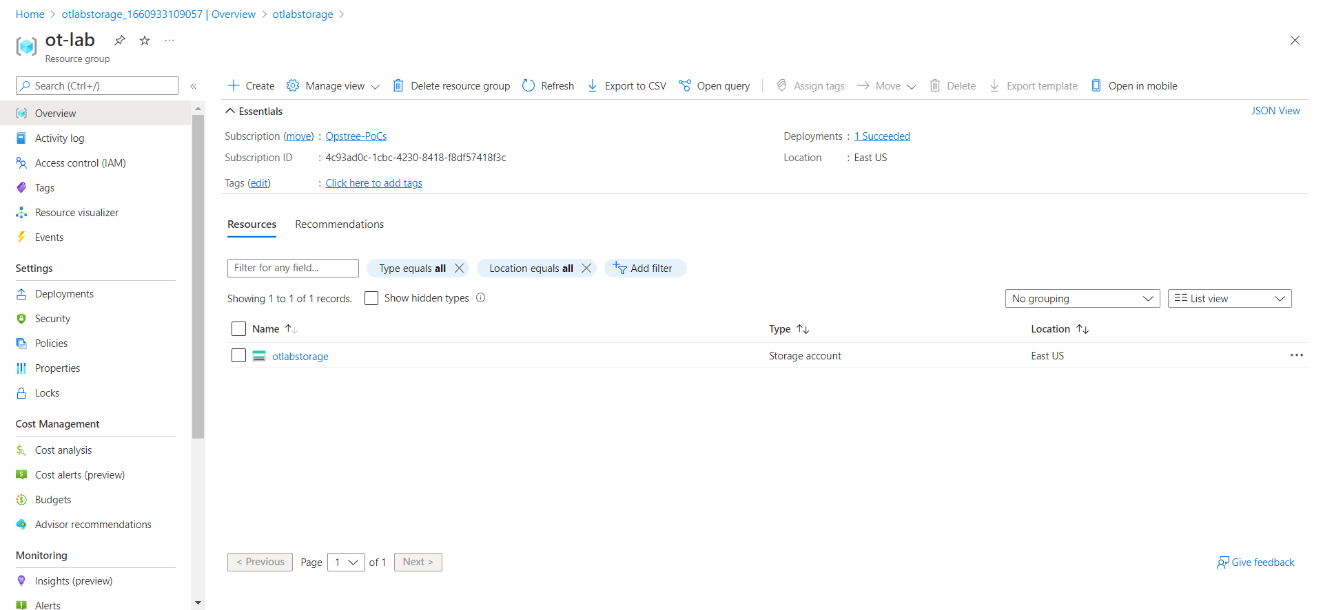Screen dimensions: 1323x610
Task: Open the otlabstorage resource link
Action: [300, 356]
